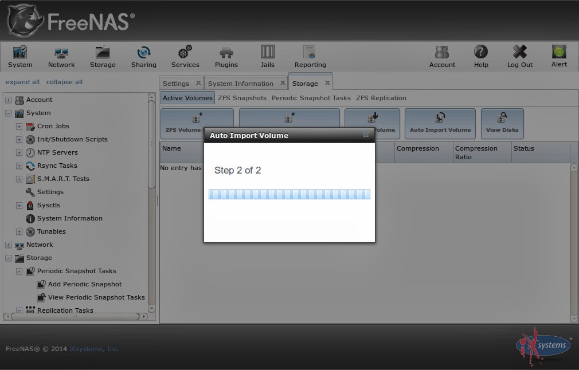Select the Active Volumes subtab
Image resolution: width=579 pixels, height=370 pixels.
(187, 98)
